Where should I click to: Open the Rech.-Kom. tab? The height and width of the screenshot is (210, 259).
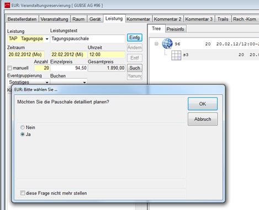pos(245,19)
